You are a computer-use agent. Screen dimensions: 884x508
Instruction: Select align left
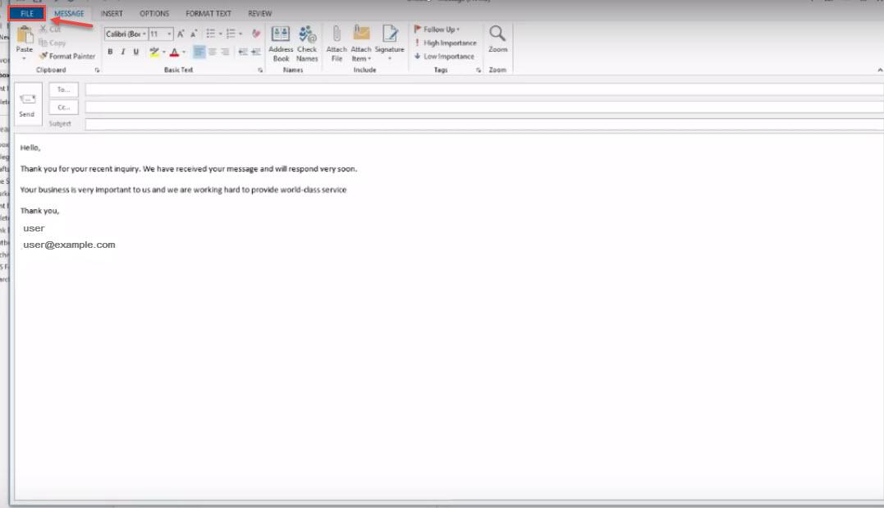point(199,52)
